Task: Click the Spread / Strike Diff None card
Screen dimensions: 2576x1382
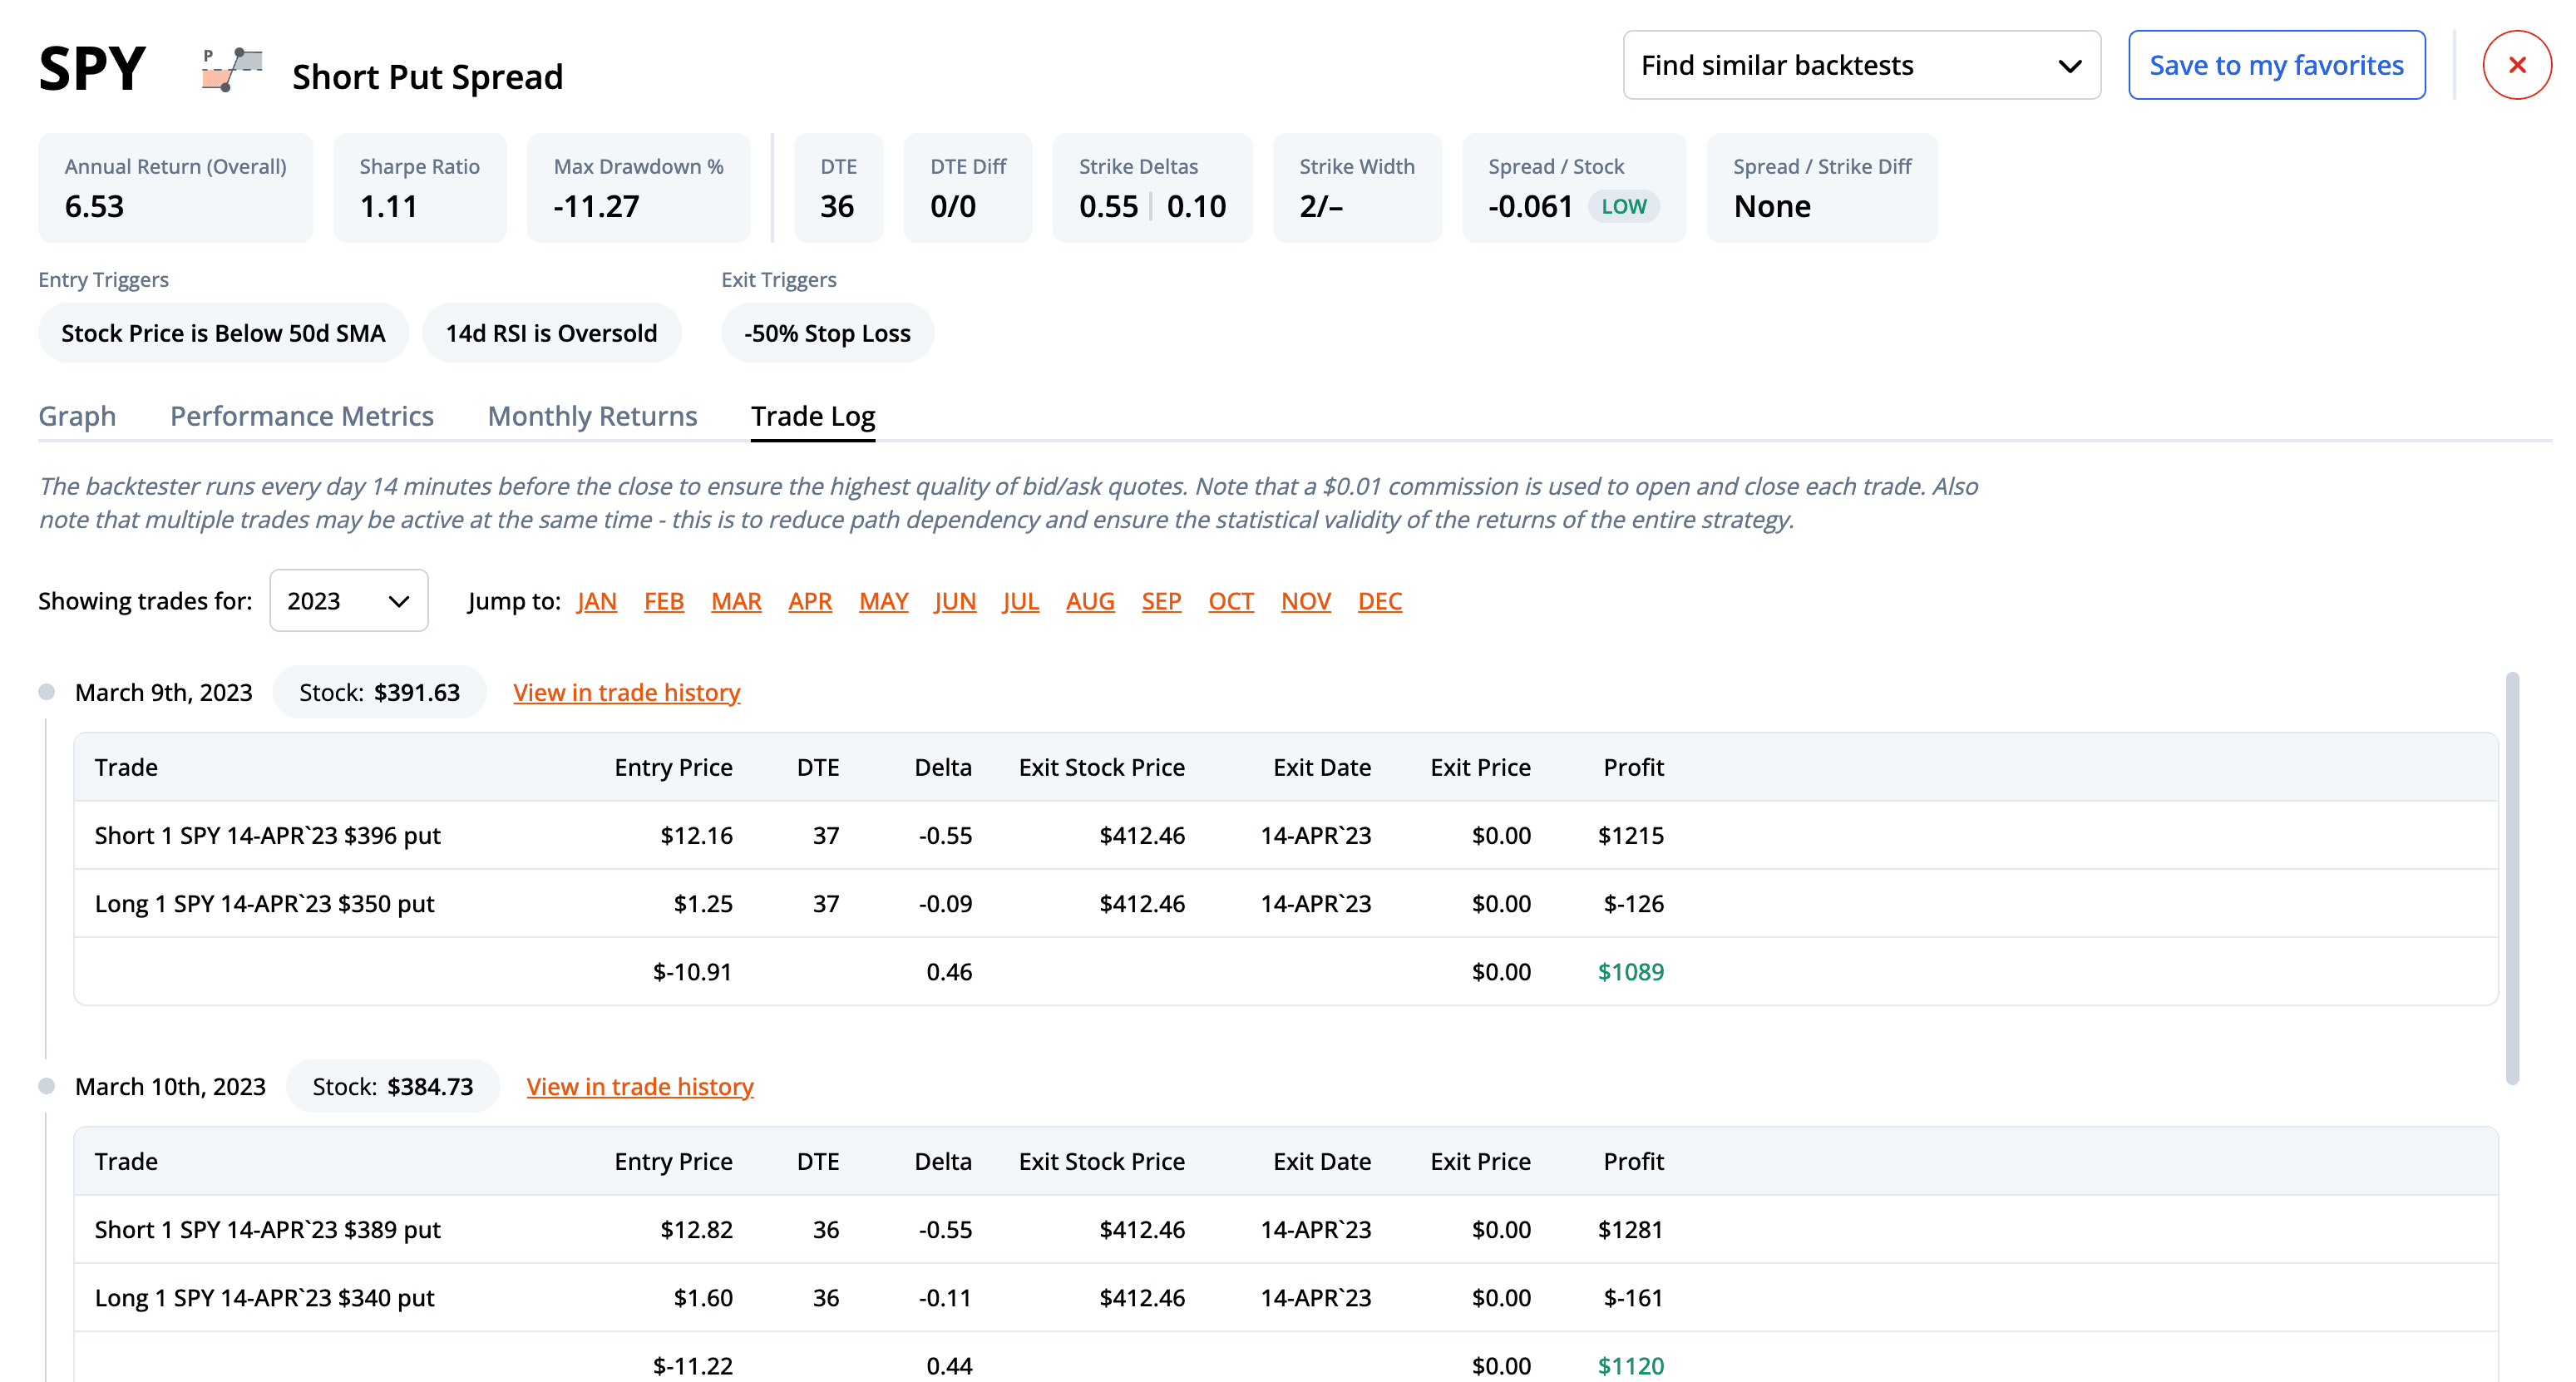Action: coord(1822,188)
